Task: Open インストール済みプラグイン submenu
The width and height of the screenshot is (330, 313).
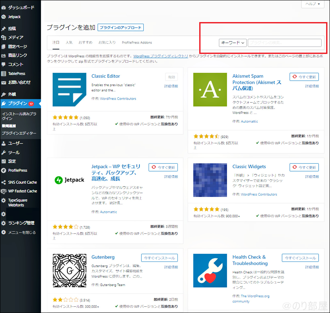Action: coord(20,116)
